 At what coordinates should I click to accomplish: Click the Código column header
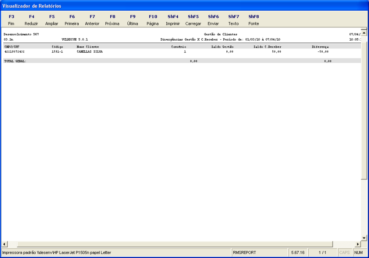pyautogui.click(x=57, y=47)
